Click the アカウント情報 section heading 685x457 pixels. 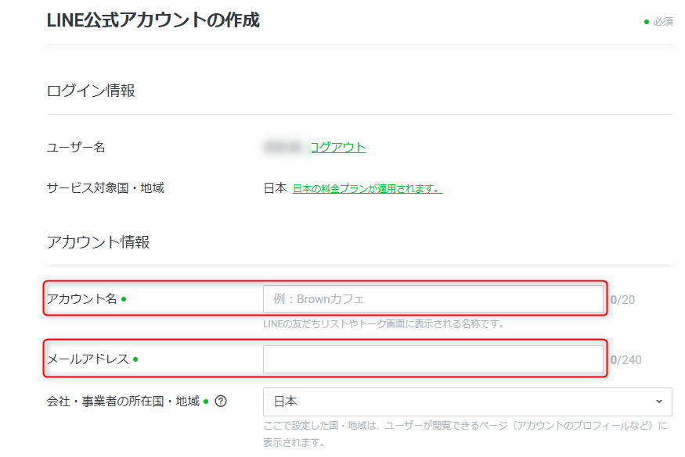point(98,242)
